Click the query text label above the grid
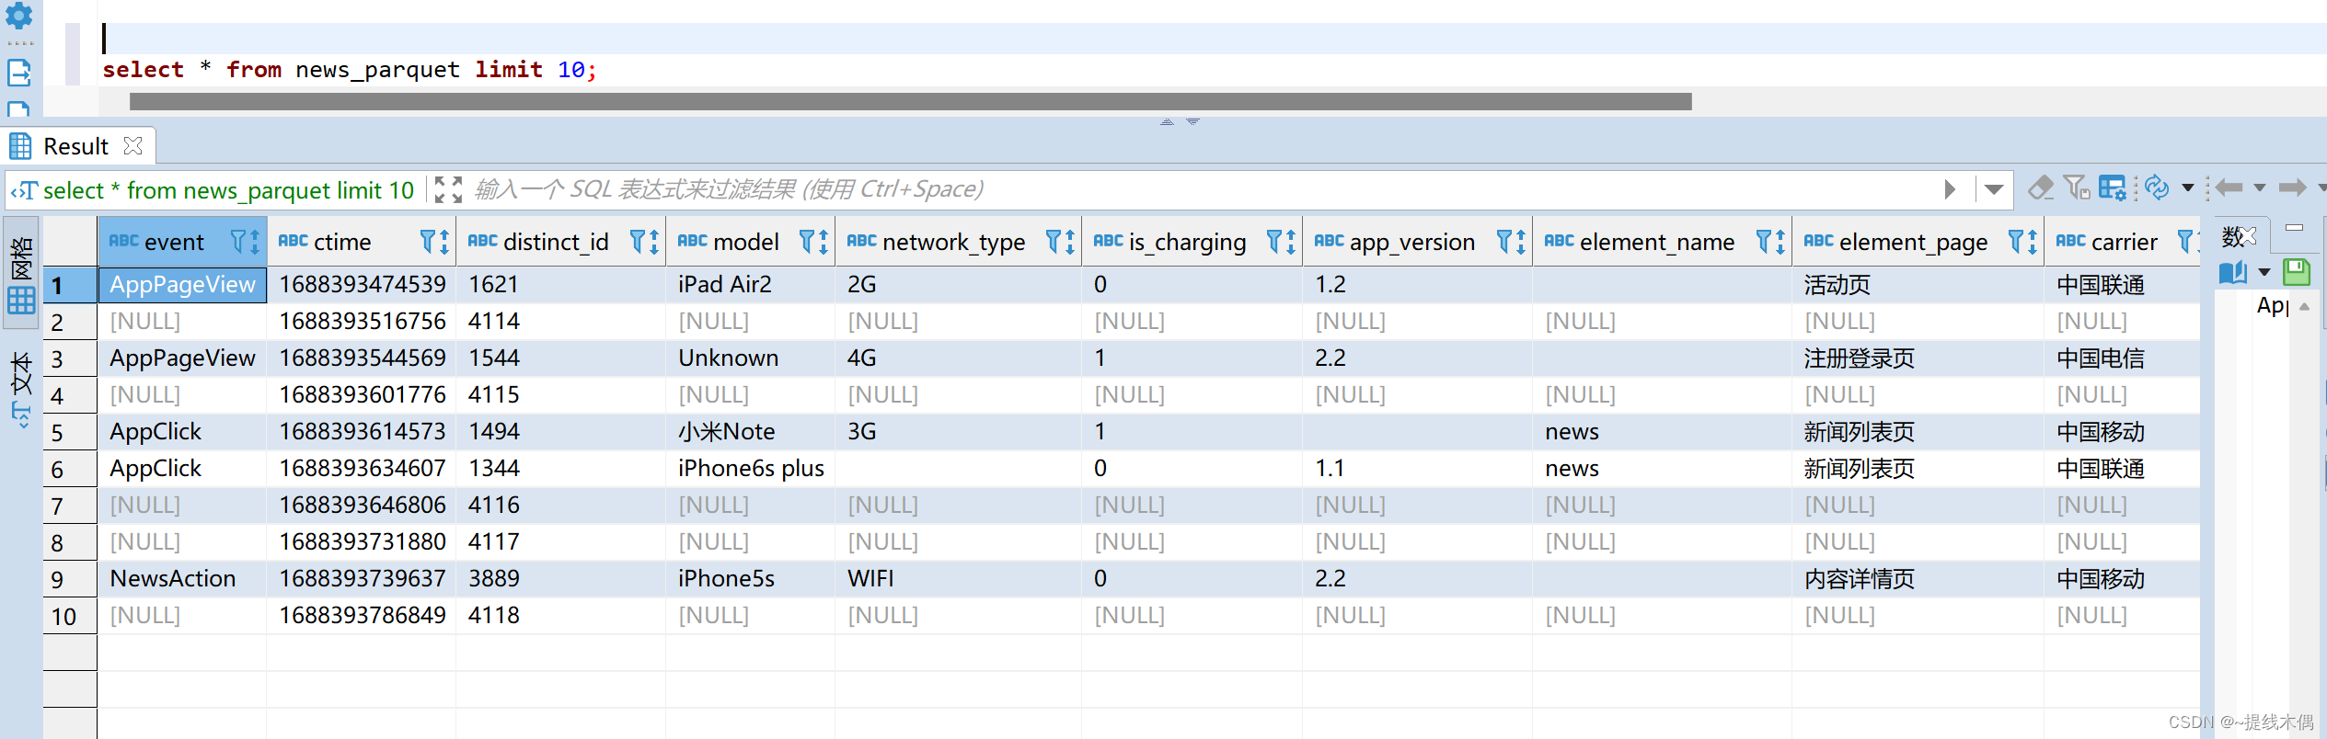2327x739 pixels. [x=228, y=190]
